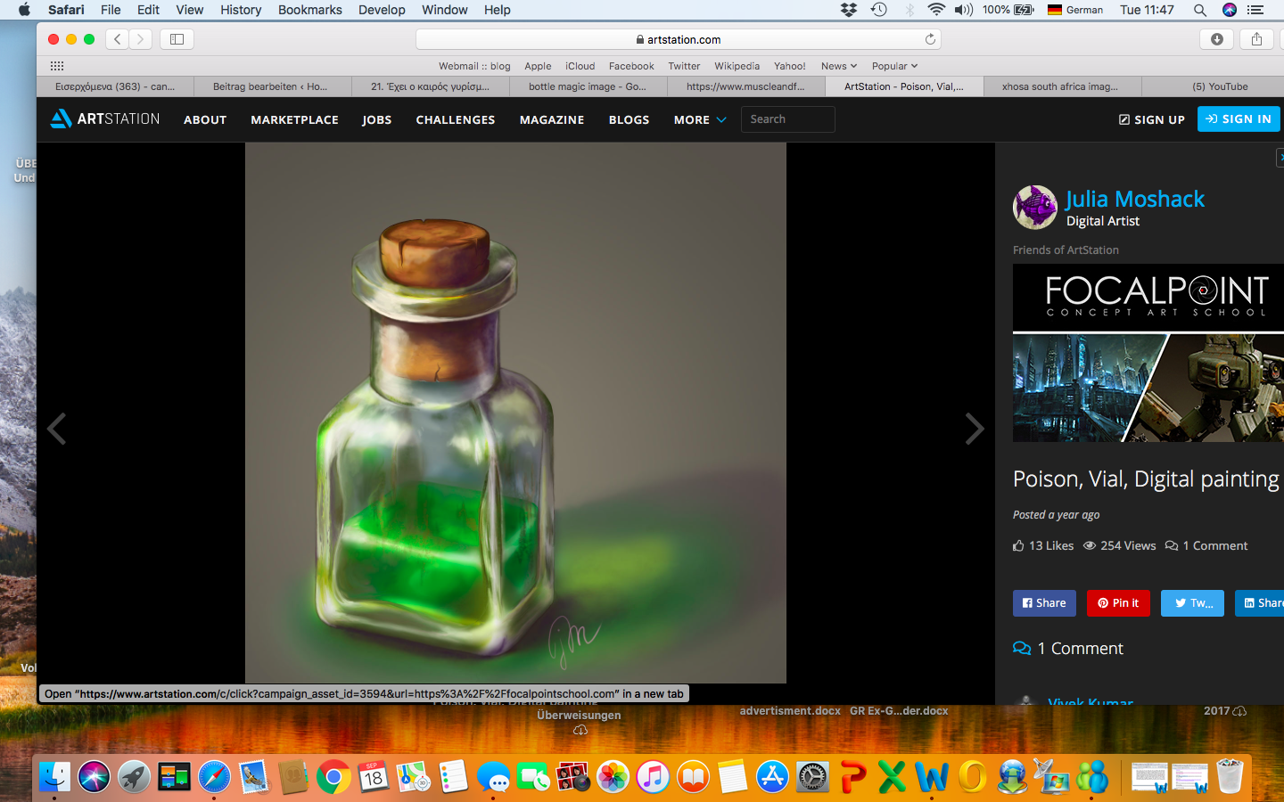Click the SIGN IN button
The height and width of the screenshot is (802, 1284).
coord(1239,119)
